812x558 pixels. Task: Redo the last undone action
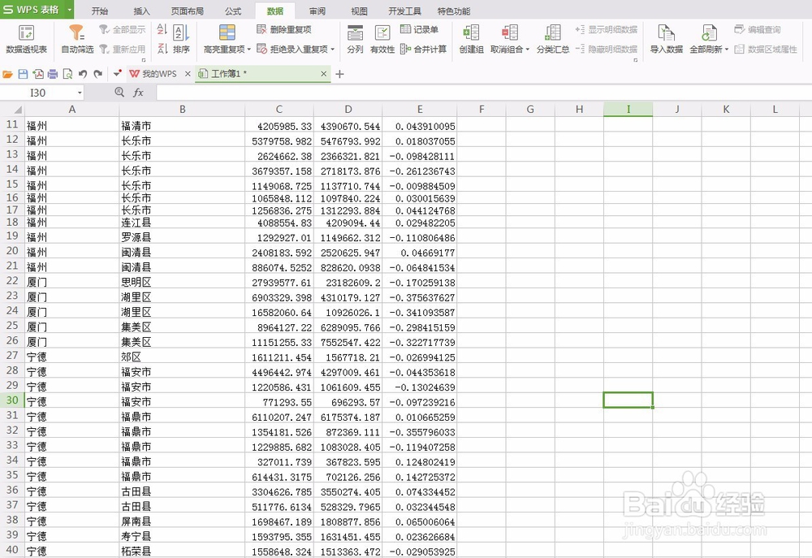click(x=98, y=74)
